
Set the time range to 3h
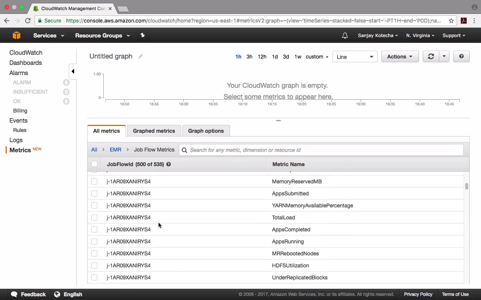pos(249,57)
